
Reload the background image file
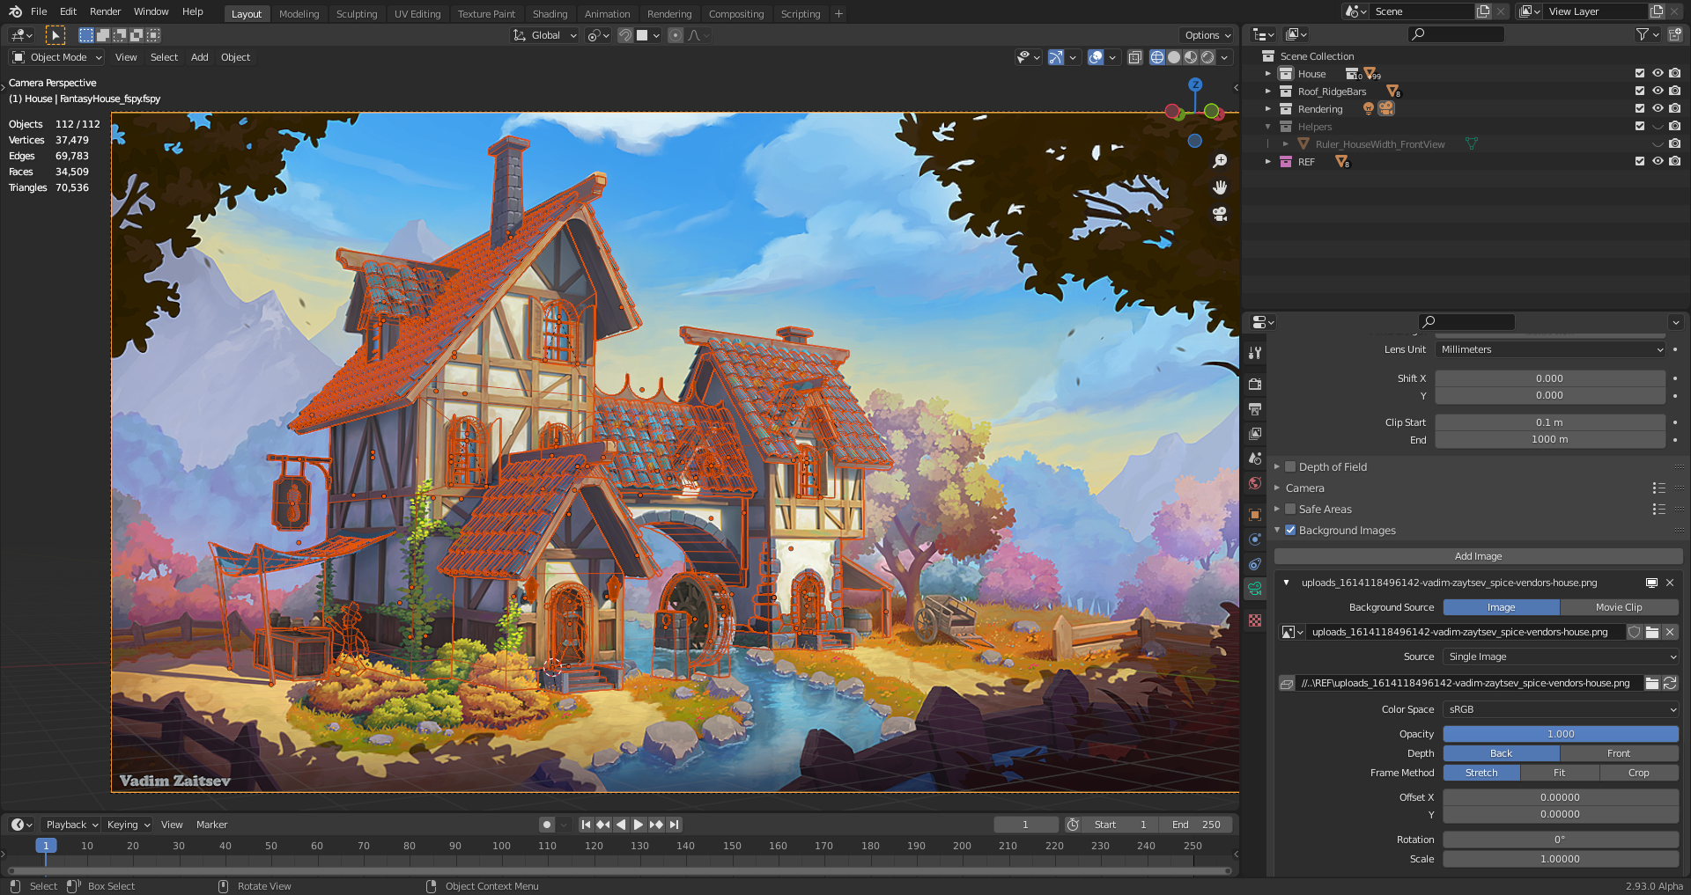(1670, 683)
